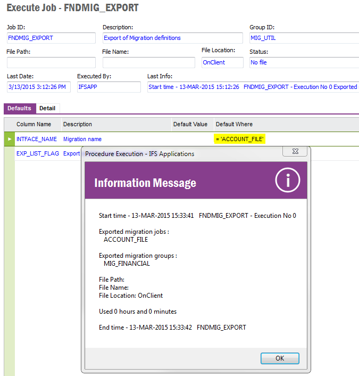Click OK in the Information Message dialog
The width and height of the screenshot is (359, 376).
[280, 358]
